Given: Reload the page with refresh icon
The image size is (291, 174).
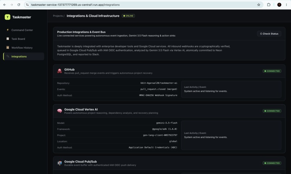Looking at the screenshot, I should click(x=19, y=5).
